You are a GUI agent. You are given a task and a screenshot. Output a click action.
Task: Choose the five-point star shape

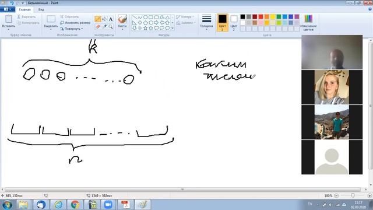click(x=145, y=28)
